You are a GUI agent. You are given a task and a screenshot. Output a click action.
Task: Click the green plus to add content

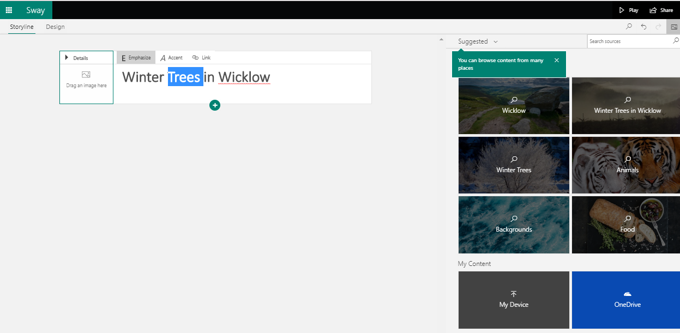215,105
